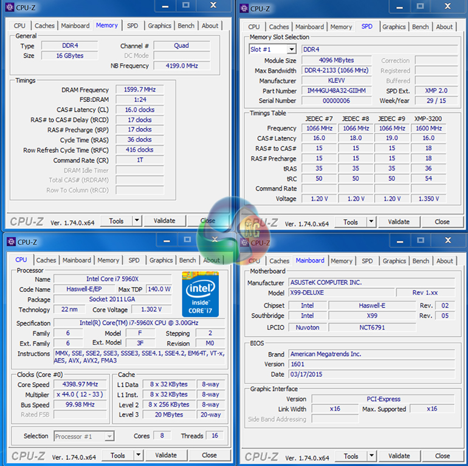
Task: Click Validate in the Memory window
Action: pyautogui.click(x=165, y=221)
